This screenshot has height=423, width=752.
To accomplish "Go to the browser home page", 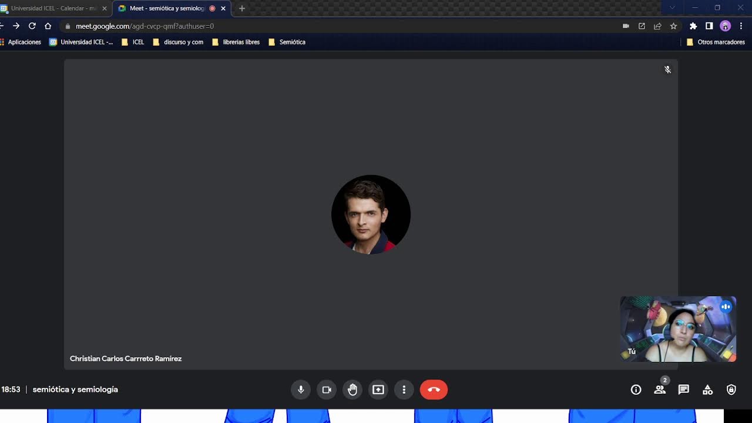I will 48,26.
